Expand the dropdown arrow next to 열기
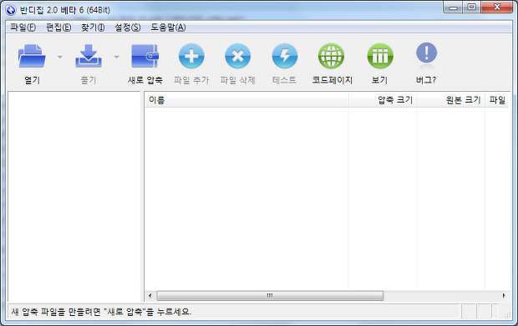The height and width of the screenshot is (326, 518). 60,57
